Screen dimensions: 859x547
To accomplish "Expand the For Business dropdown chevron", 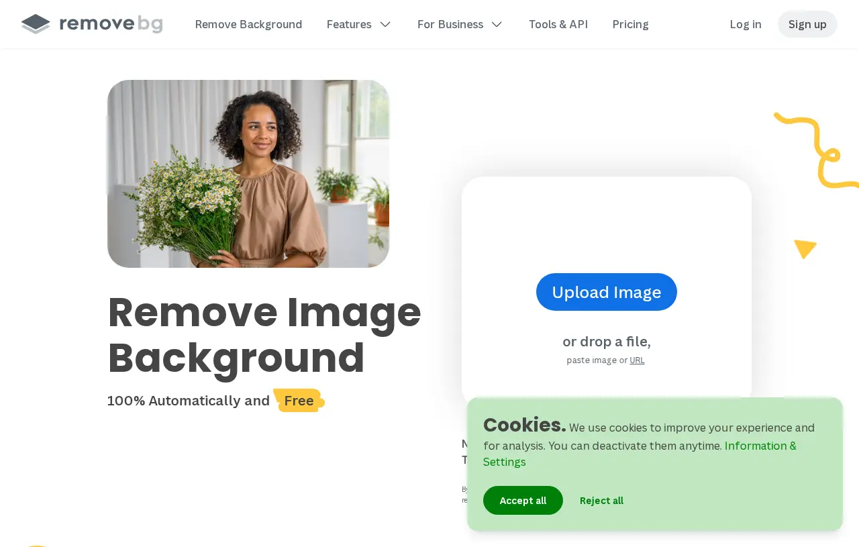I will [497, 24].
